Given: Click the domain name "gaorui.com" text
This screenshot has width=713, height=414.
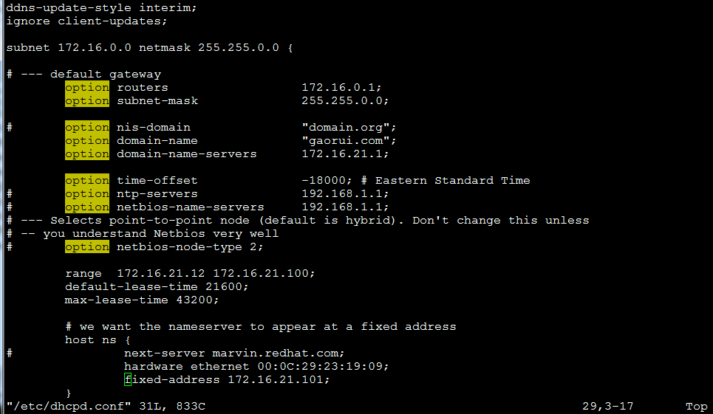Looking at the screenshot, I should [x=349, y=141].
